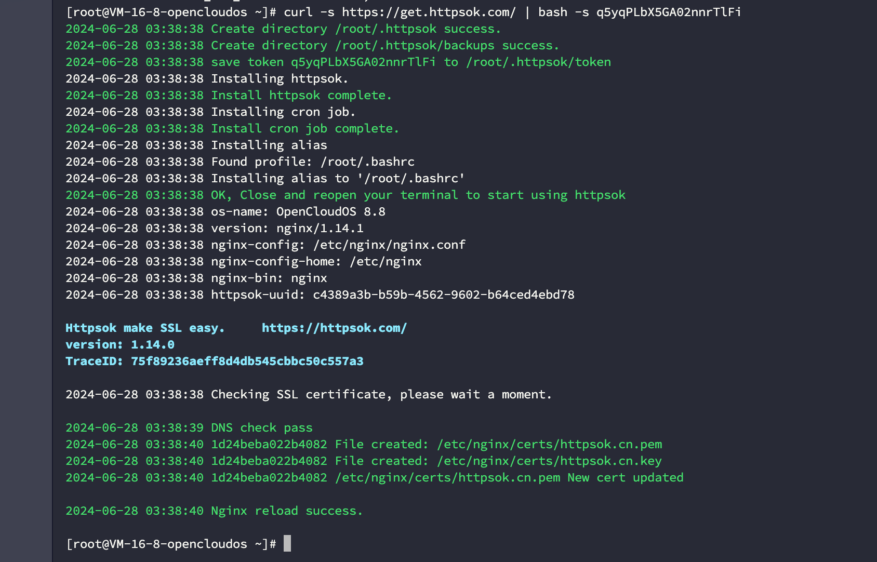Click the 'version: nginx/1.14.1' line
This screenshot has height=562, width=877.
[215, 228]
